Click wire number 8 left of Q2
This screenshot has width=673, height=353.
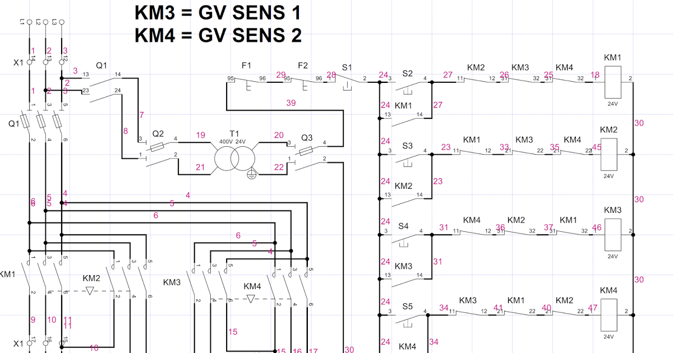(126, 131)
